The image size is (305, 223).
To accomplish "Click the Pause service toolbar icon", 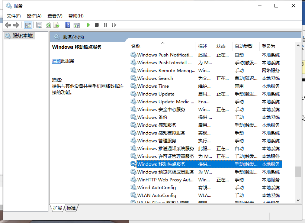I will [x=105, y=25].
